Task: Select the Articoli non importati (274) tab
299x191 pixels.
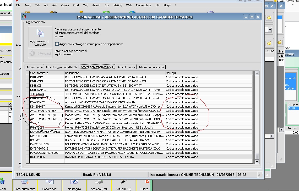Action: click(97, 67)
